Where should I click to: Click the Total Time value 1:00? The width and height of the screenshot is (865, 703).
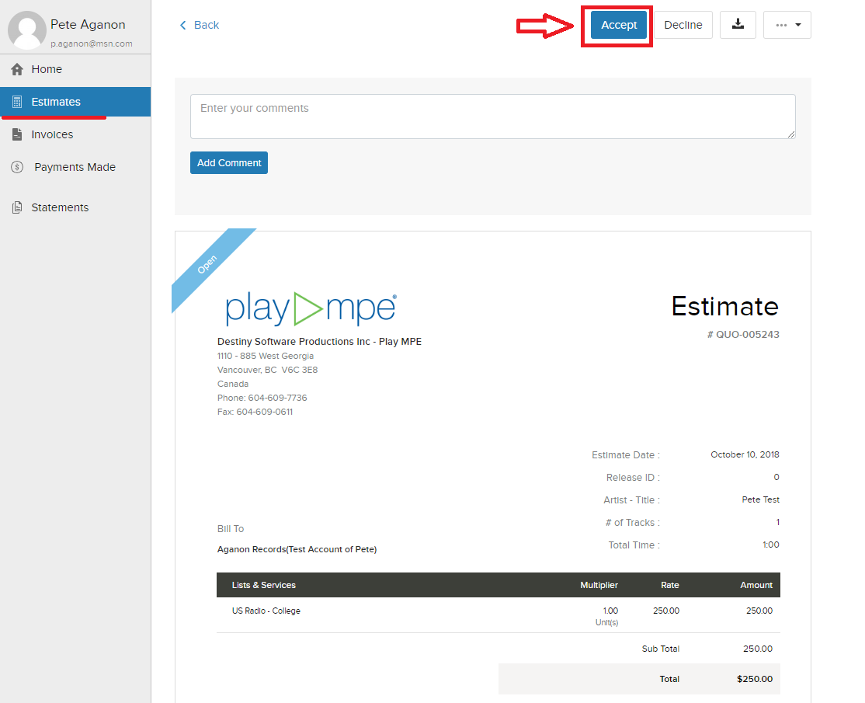coord(771,545)
